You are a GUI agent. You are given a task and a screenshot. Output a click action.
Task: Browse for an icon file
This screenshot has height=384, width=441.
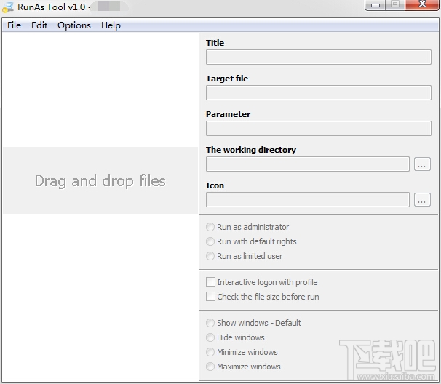coord(422,200)
